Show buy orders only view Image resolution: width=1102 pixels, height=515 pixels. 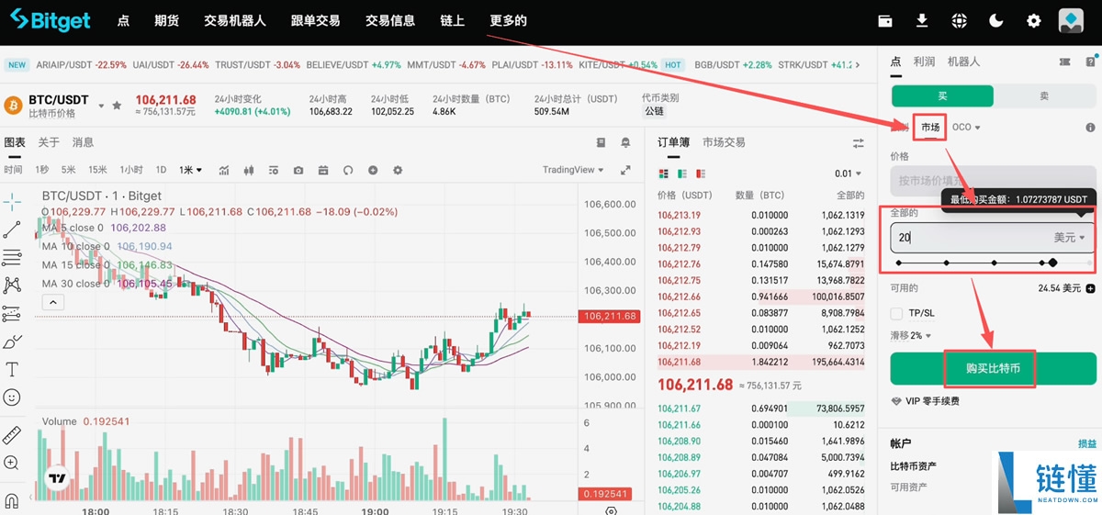681,174
